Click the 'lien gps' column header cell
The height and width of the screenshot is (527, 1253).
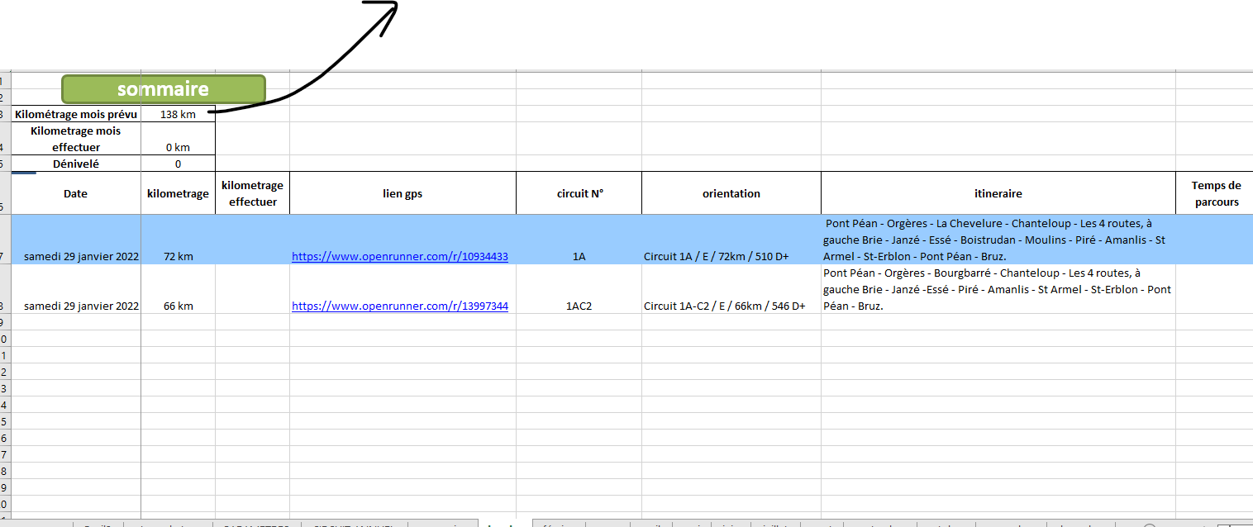click(x=403, y=193)
